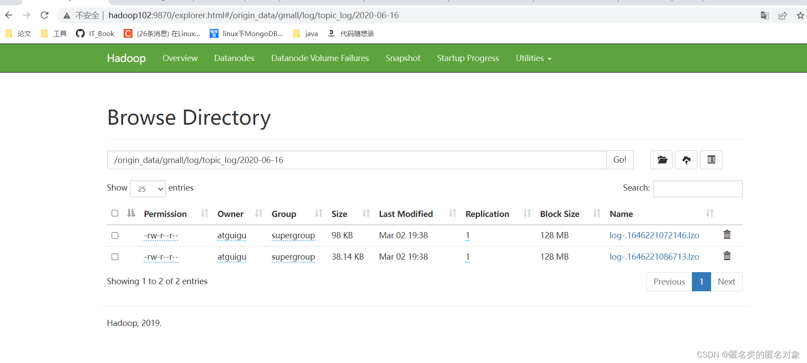The image size is (807, 363).
Task: Click the browser address bar URL
Action: pyautogui.click(x=253, y=15)
